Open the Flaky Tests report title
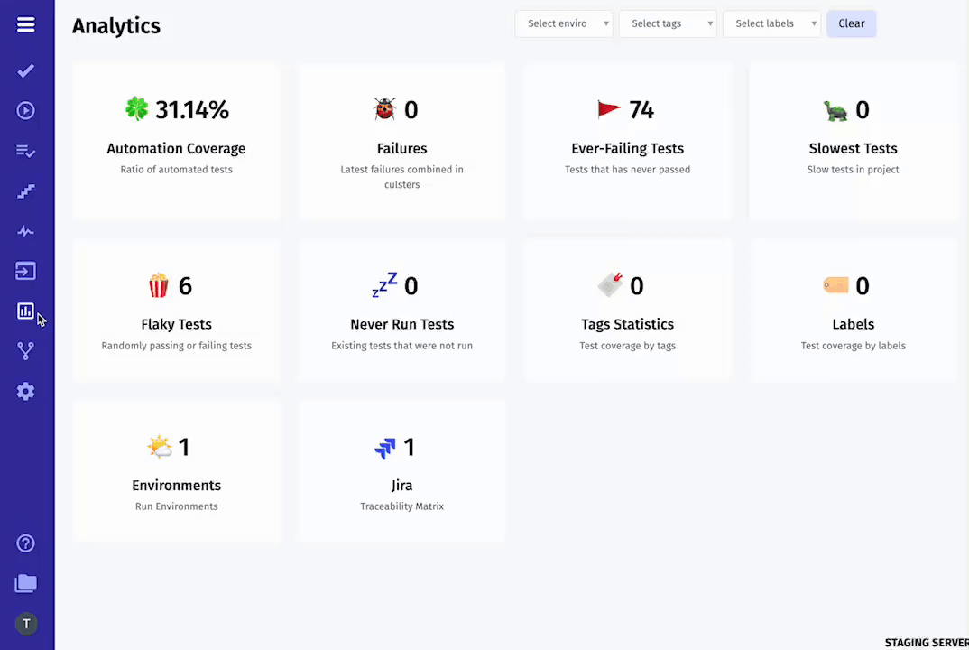The height and width of the screenshot is (650, 969). (176, 324)
